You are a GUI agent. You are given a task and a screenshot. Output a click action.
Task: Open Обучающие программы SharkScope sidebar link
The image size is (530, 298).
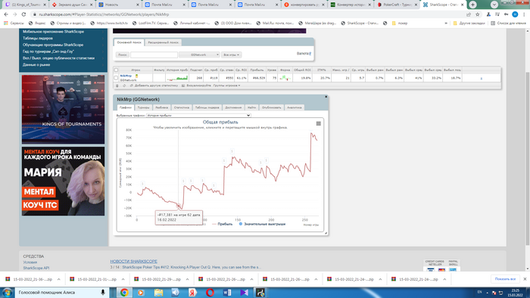coord(53,45)
